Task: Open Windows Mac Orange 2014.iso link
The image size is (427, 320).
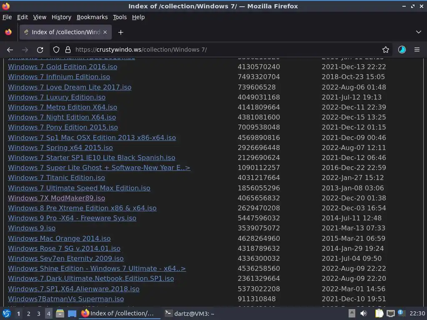Action: (x=59, y=239)
